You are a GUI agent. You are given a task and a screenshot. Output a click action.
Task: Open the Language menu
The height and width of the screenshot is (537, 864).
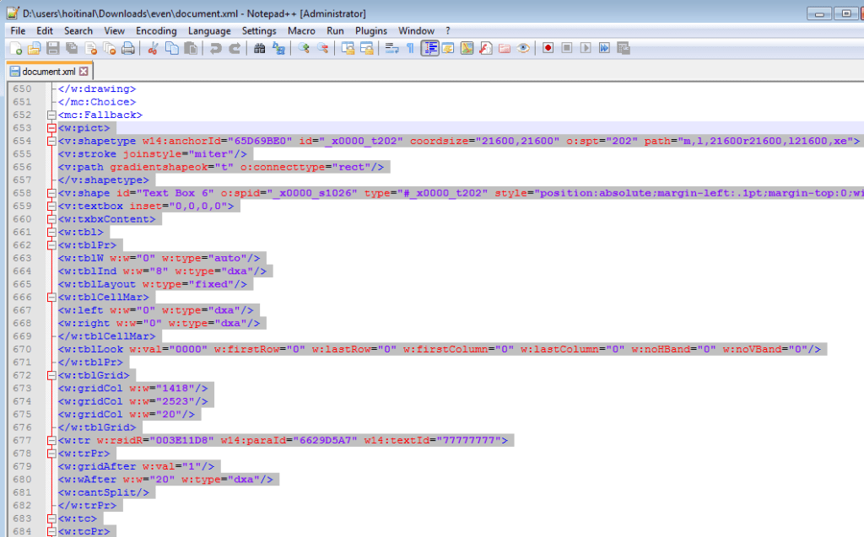209,30
